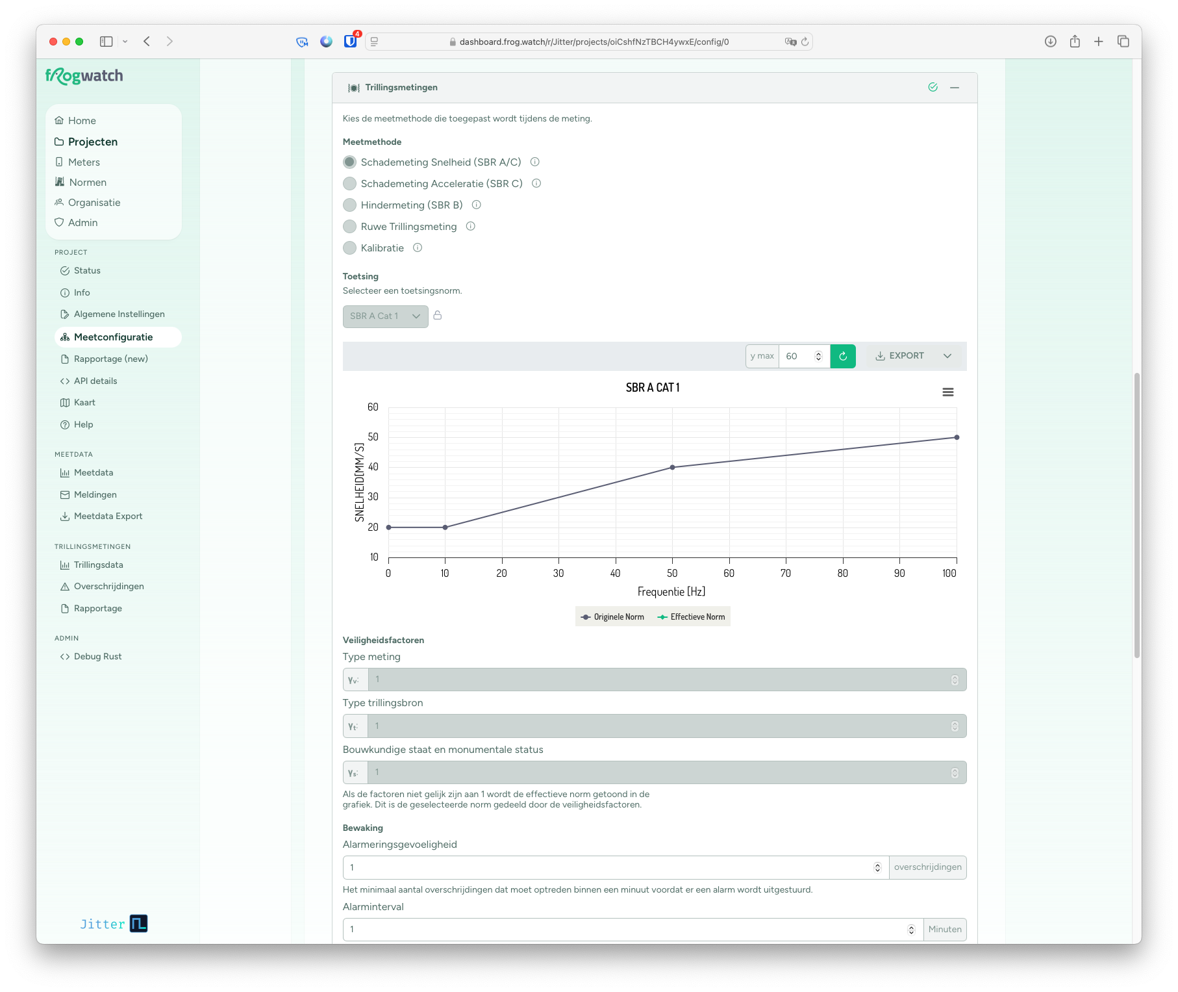1178x992 pixels.
Task: Show info for Hindermeting (SBR B)
Action: coord(476,205)
